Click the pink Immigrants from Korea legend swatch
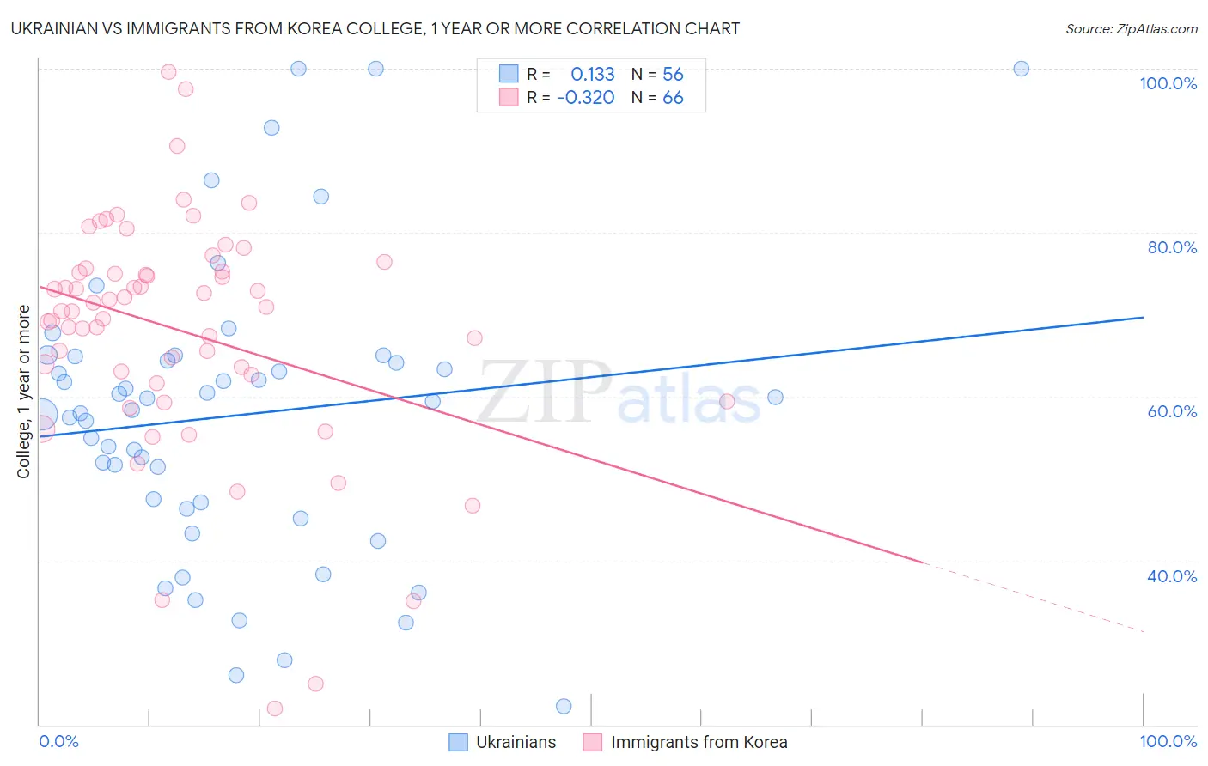Image resolution: width=1208 pixels, height=766 pixels. [593, 742]
